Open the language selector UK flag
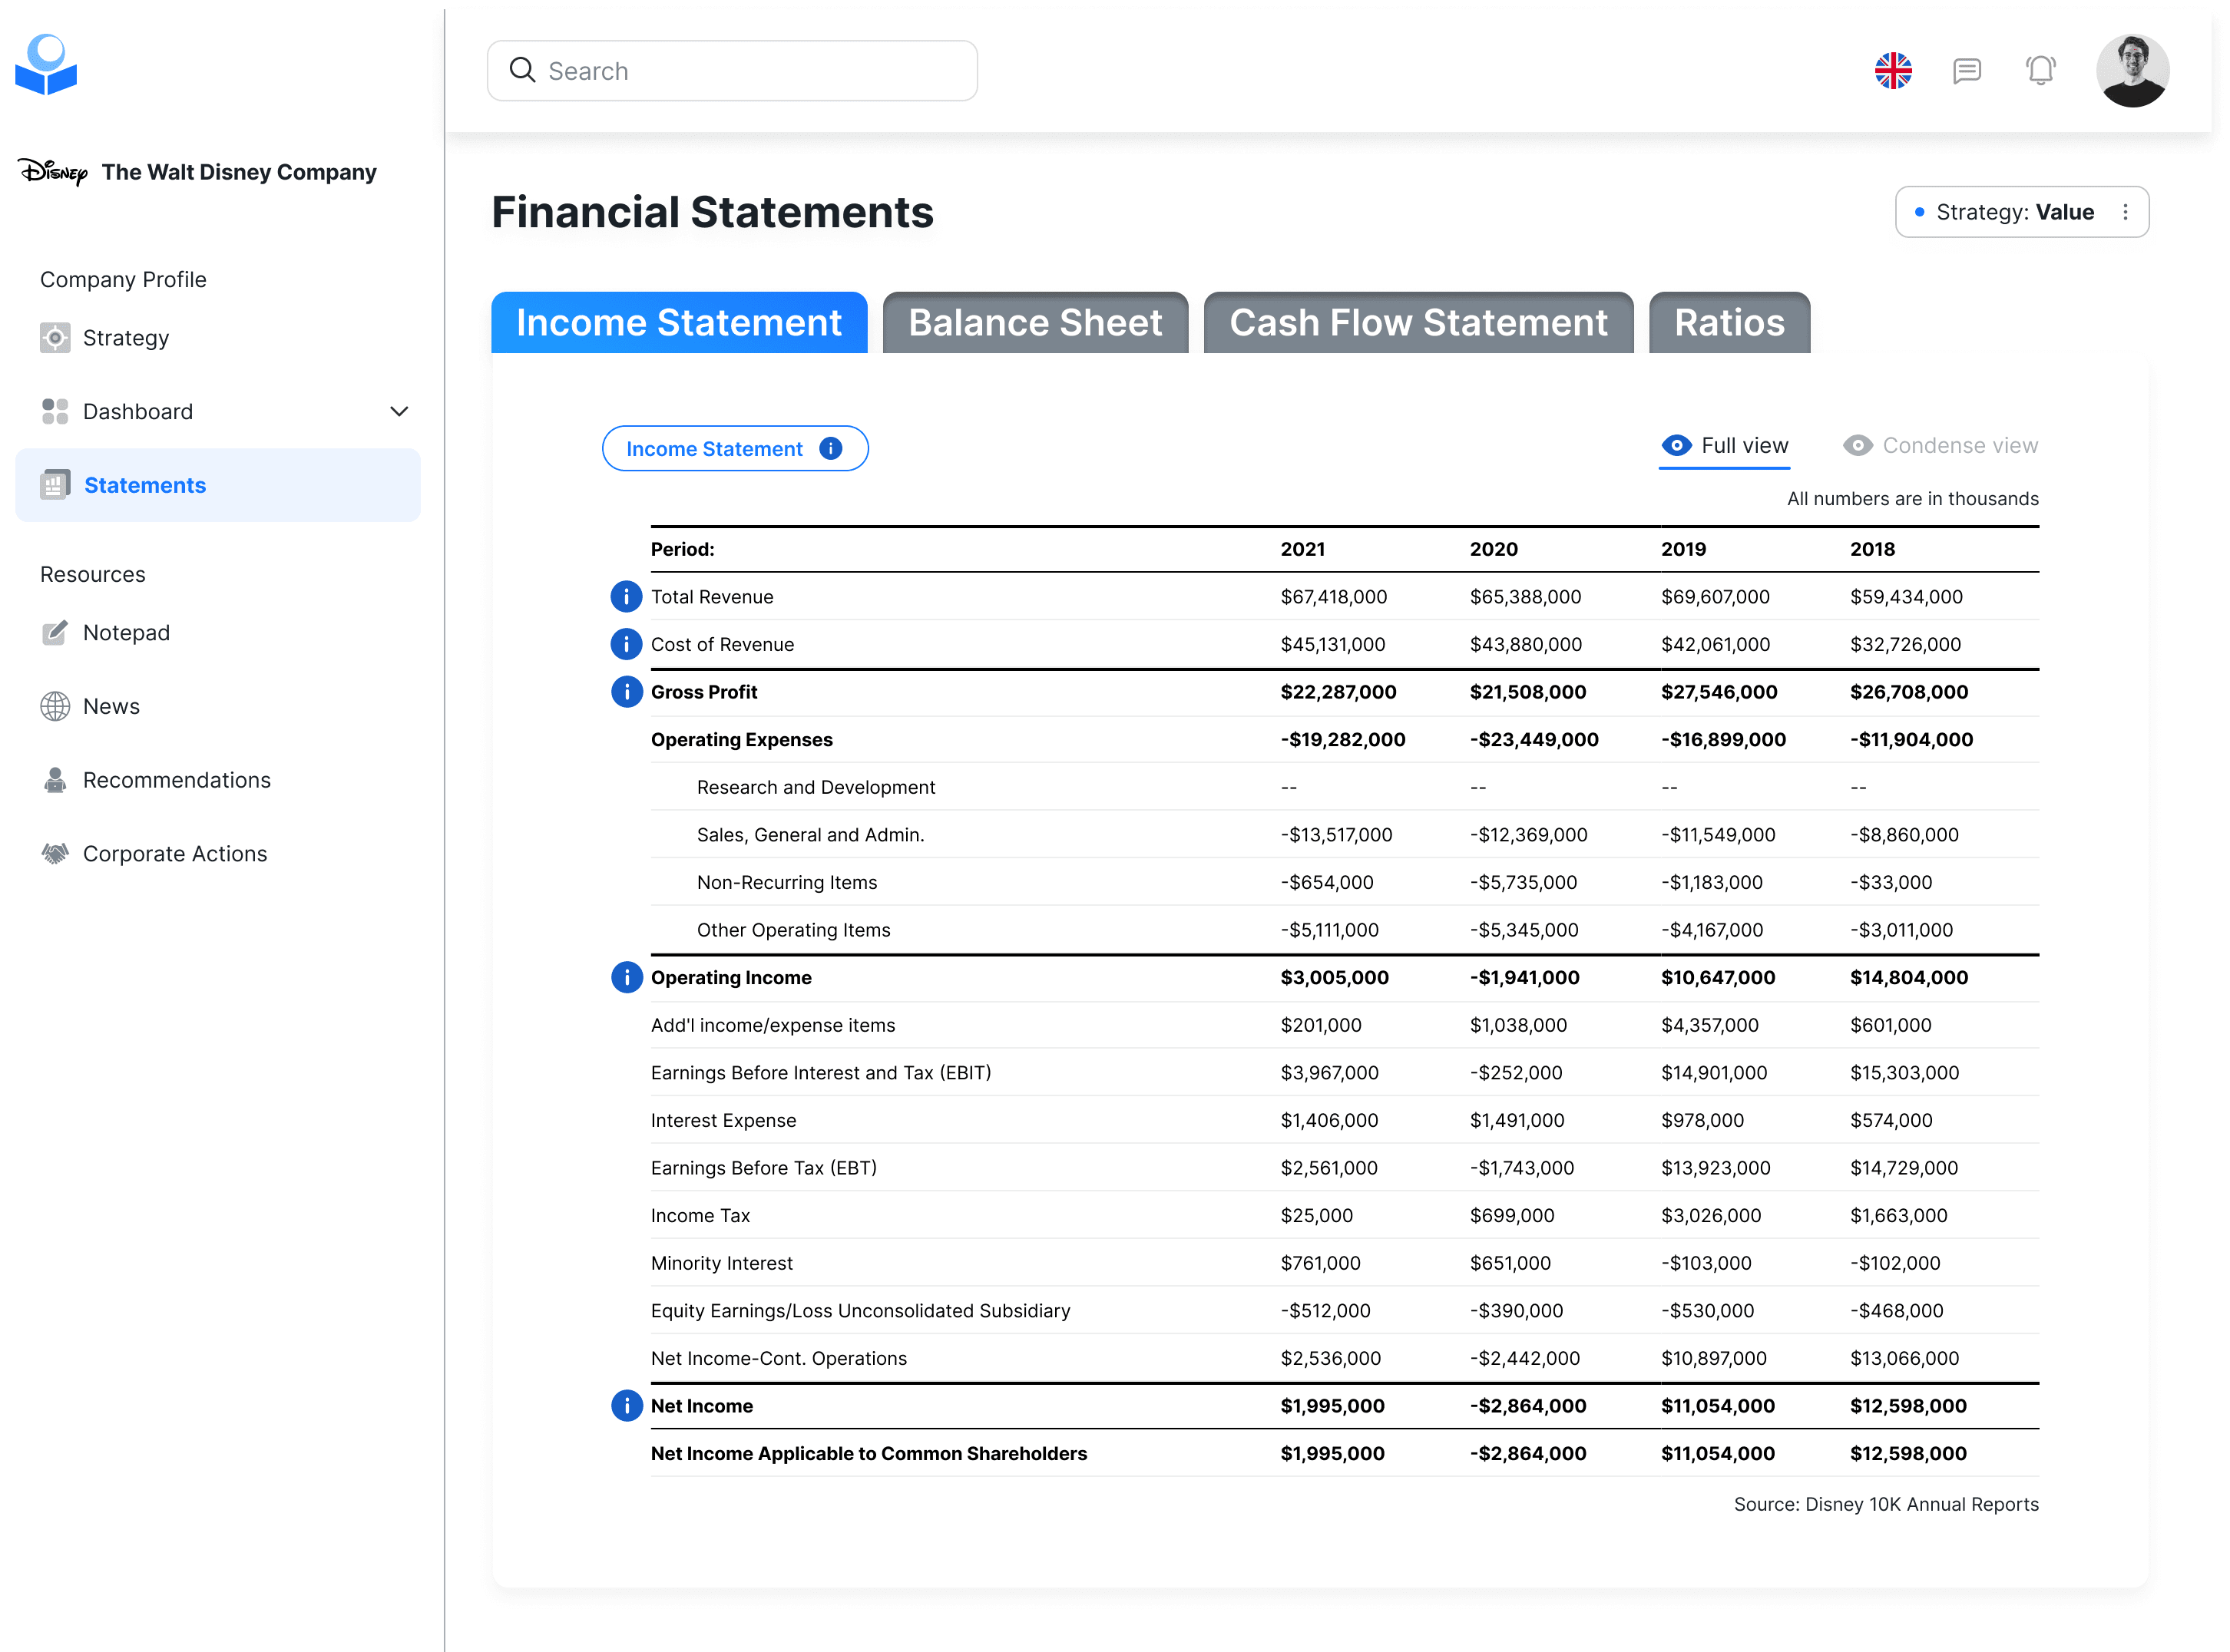The image size is (2230, 1652). point(1893,71)
